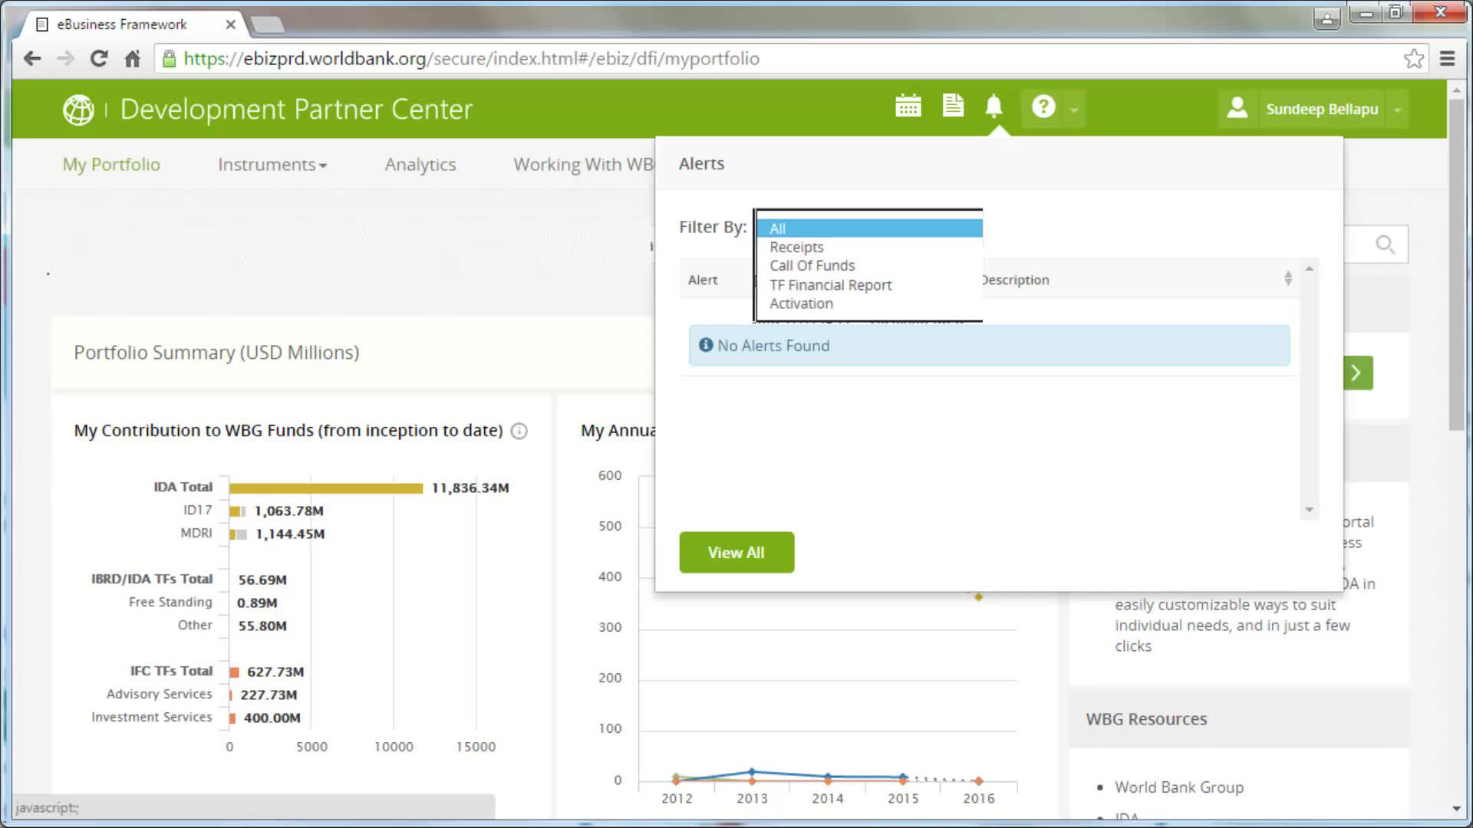Click the green padlock security icon
1473x828 pixels.
tap(169, 58)
